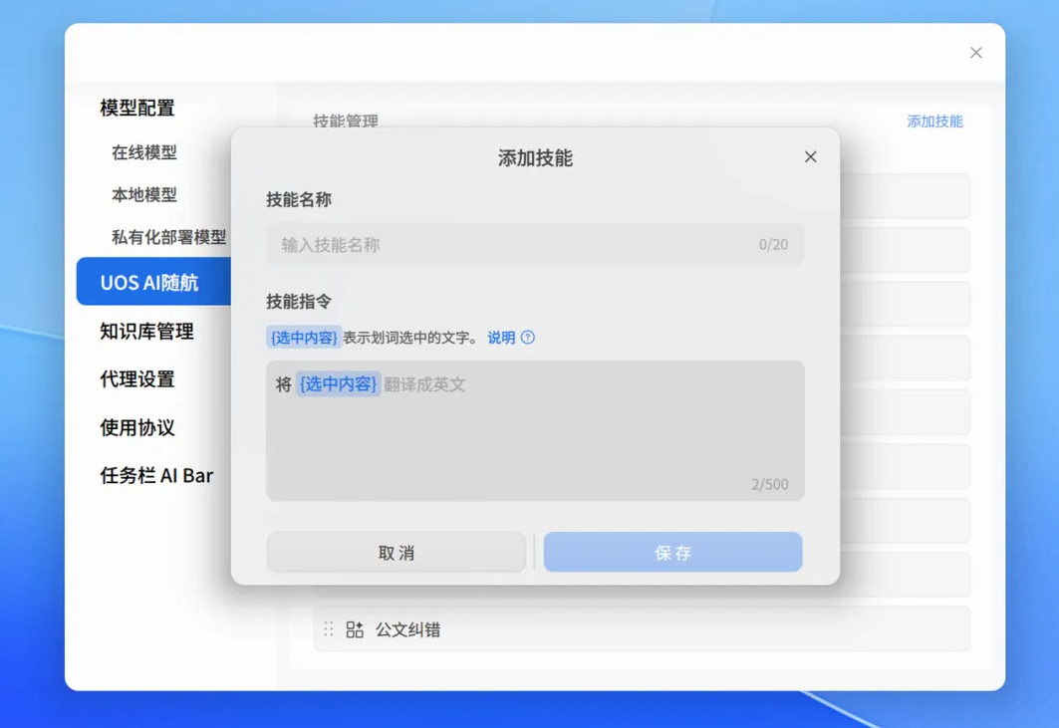Close the 添加技能 dialog
1059x728 pixels.
coord(811,156)
